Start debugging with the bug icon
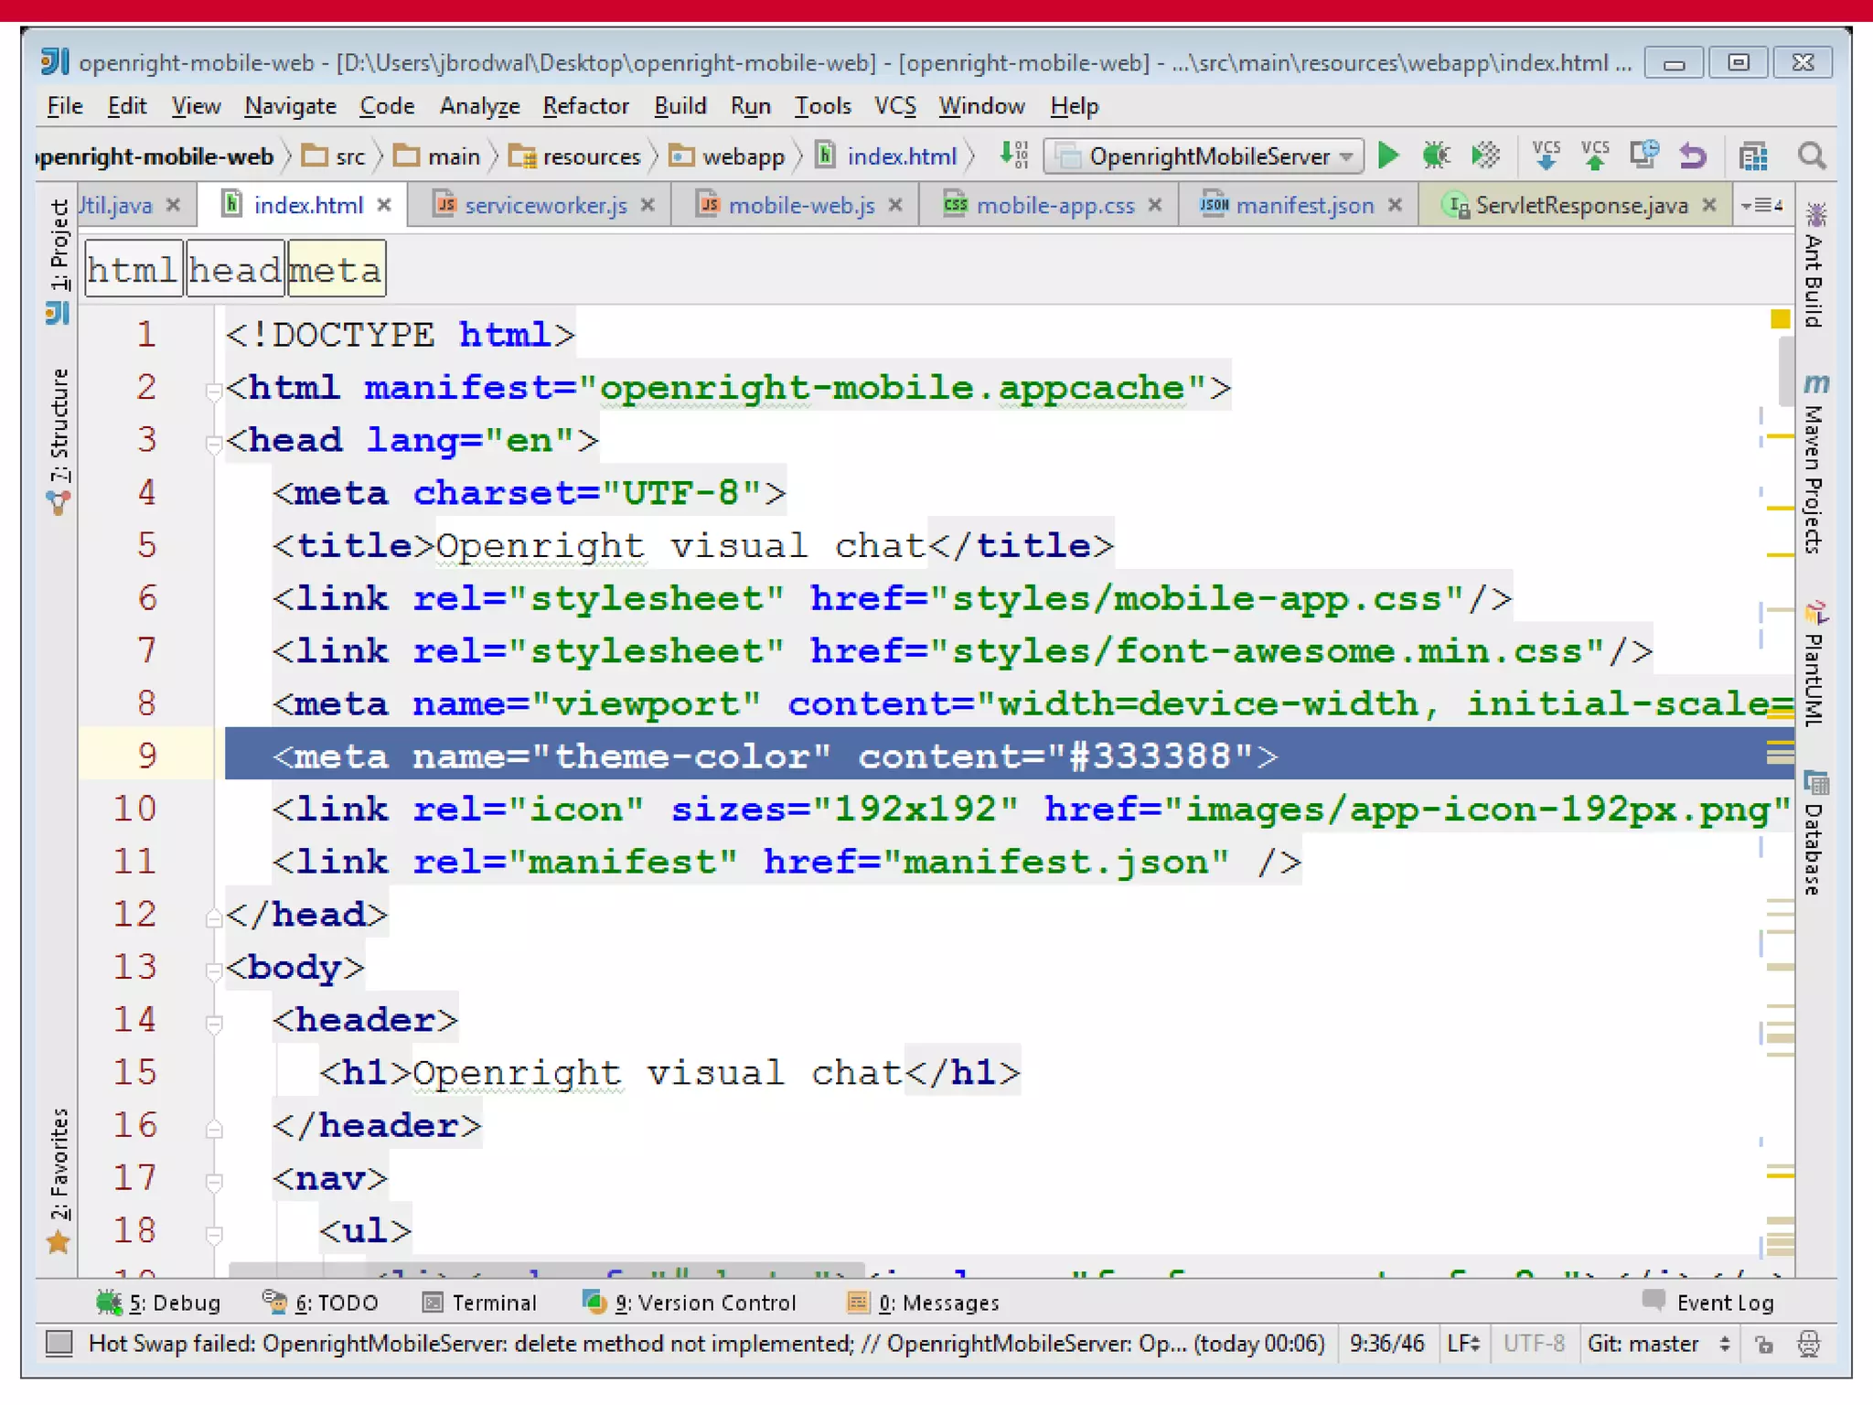Image resolution: width=1873 pixels, height=1405 pixels. (x=1436, y=156)
